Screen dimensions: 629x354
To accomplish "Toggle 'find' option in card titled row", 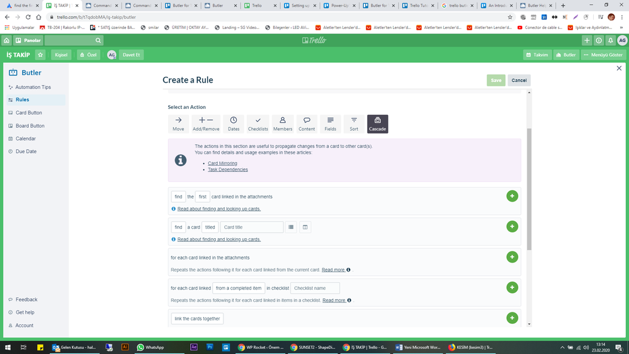I will pos(178,227).
